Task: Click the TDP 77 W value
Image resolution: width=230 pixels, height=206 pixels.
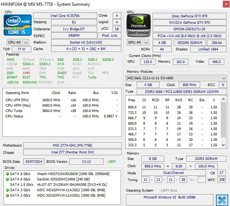Action: tap(21, 49)
